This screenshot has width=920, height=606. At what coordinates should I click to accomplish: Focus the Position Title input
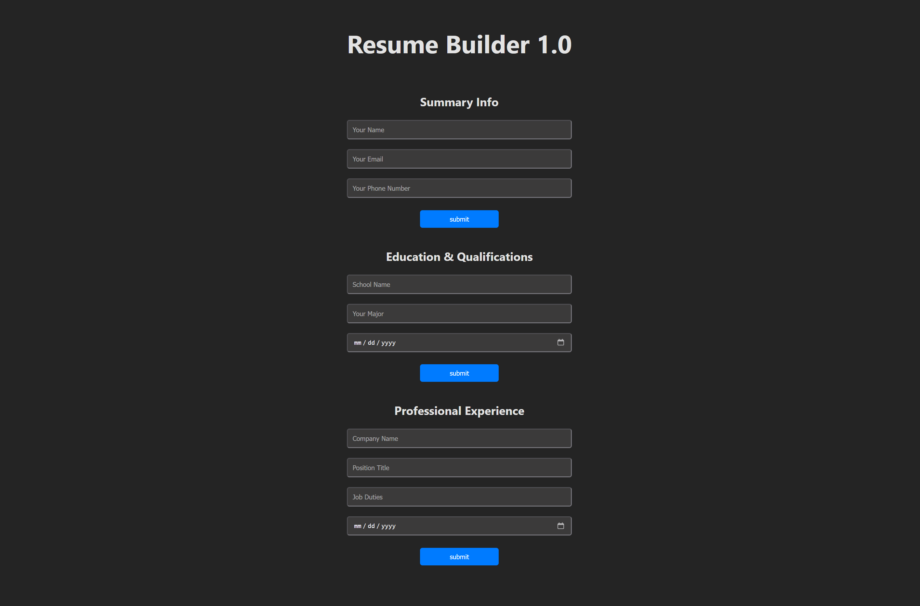[459, 468]
